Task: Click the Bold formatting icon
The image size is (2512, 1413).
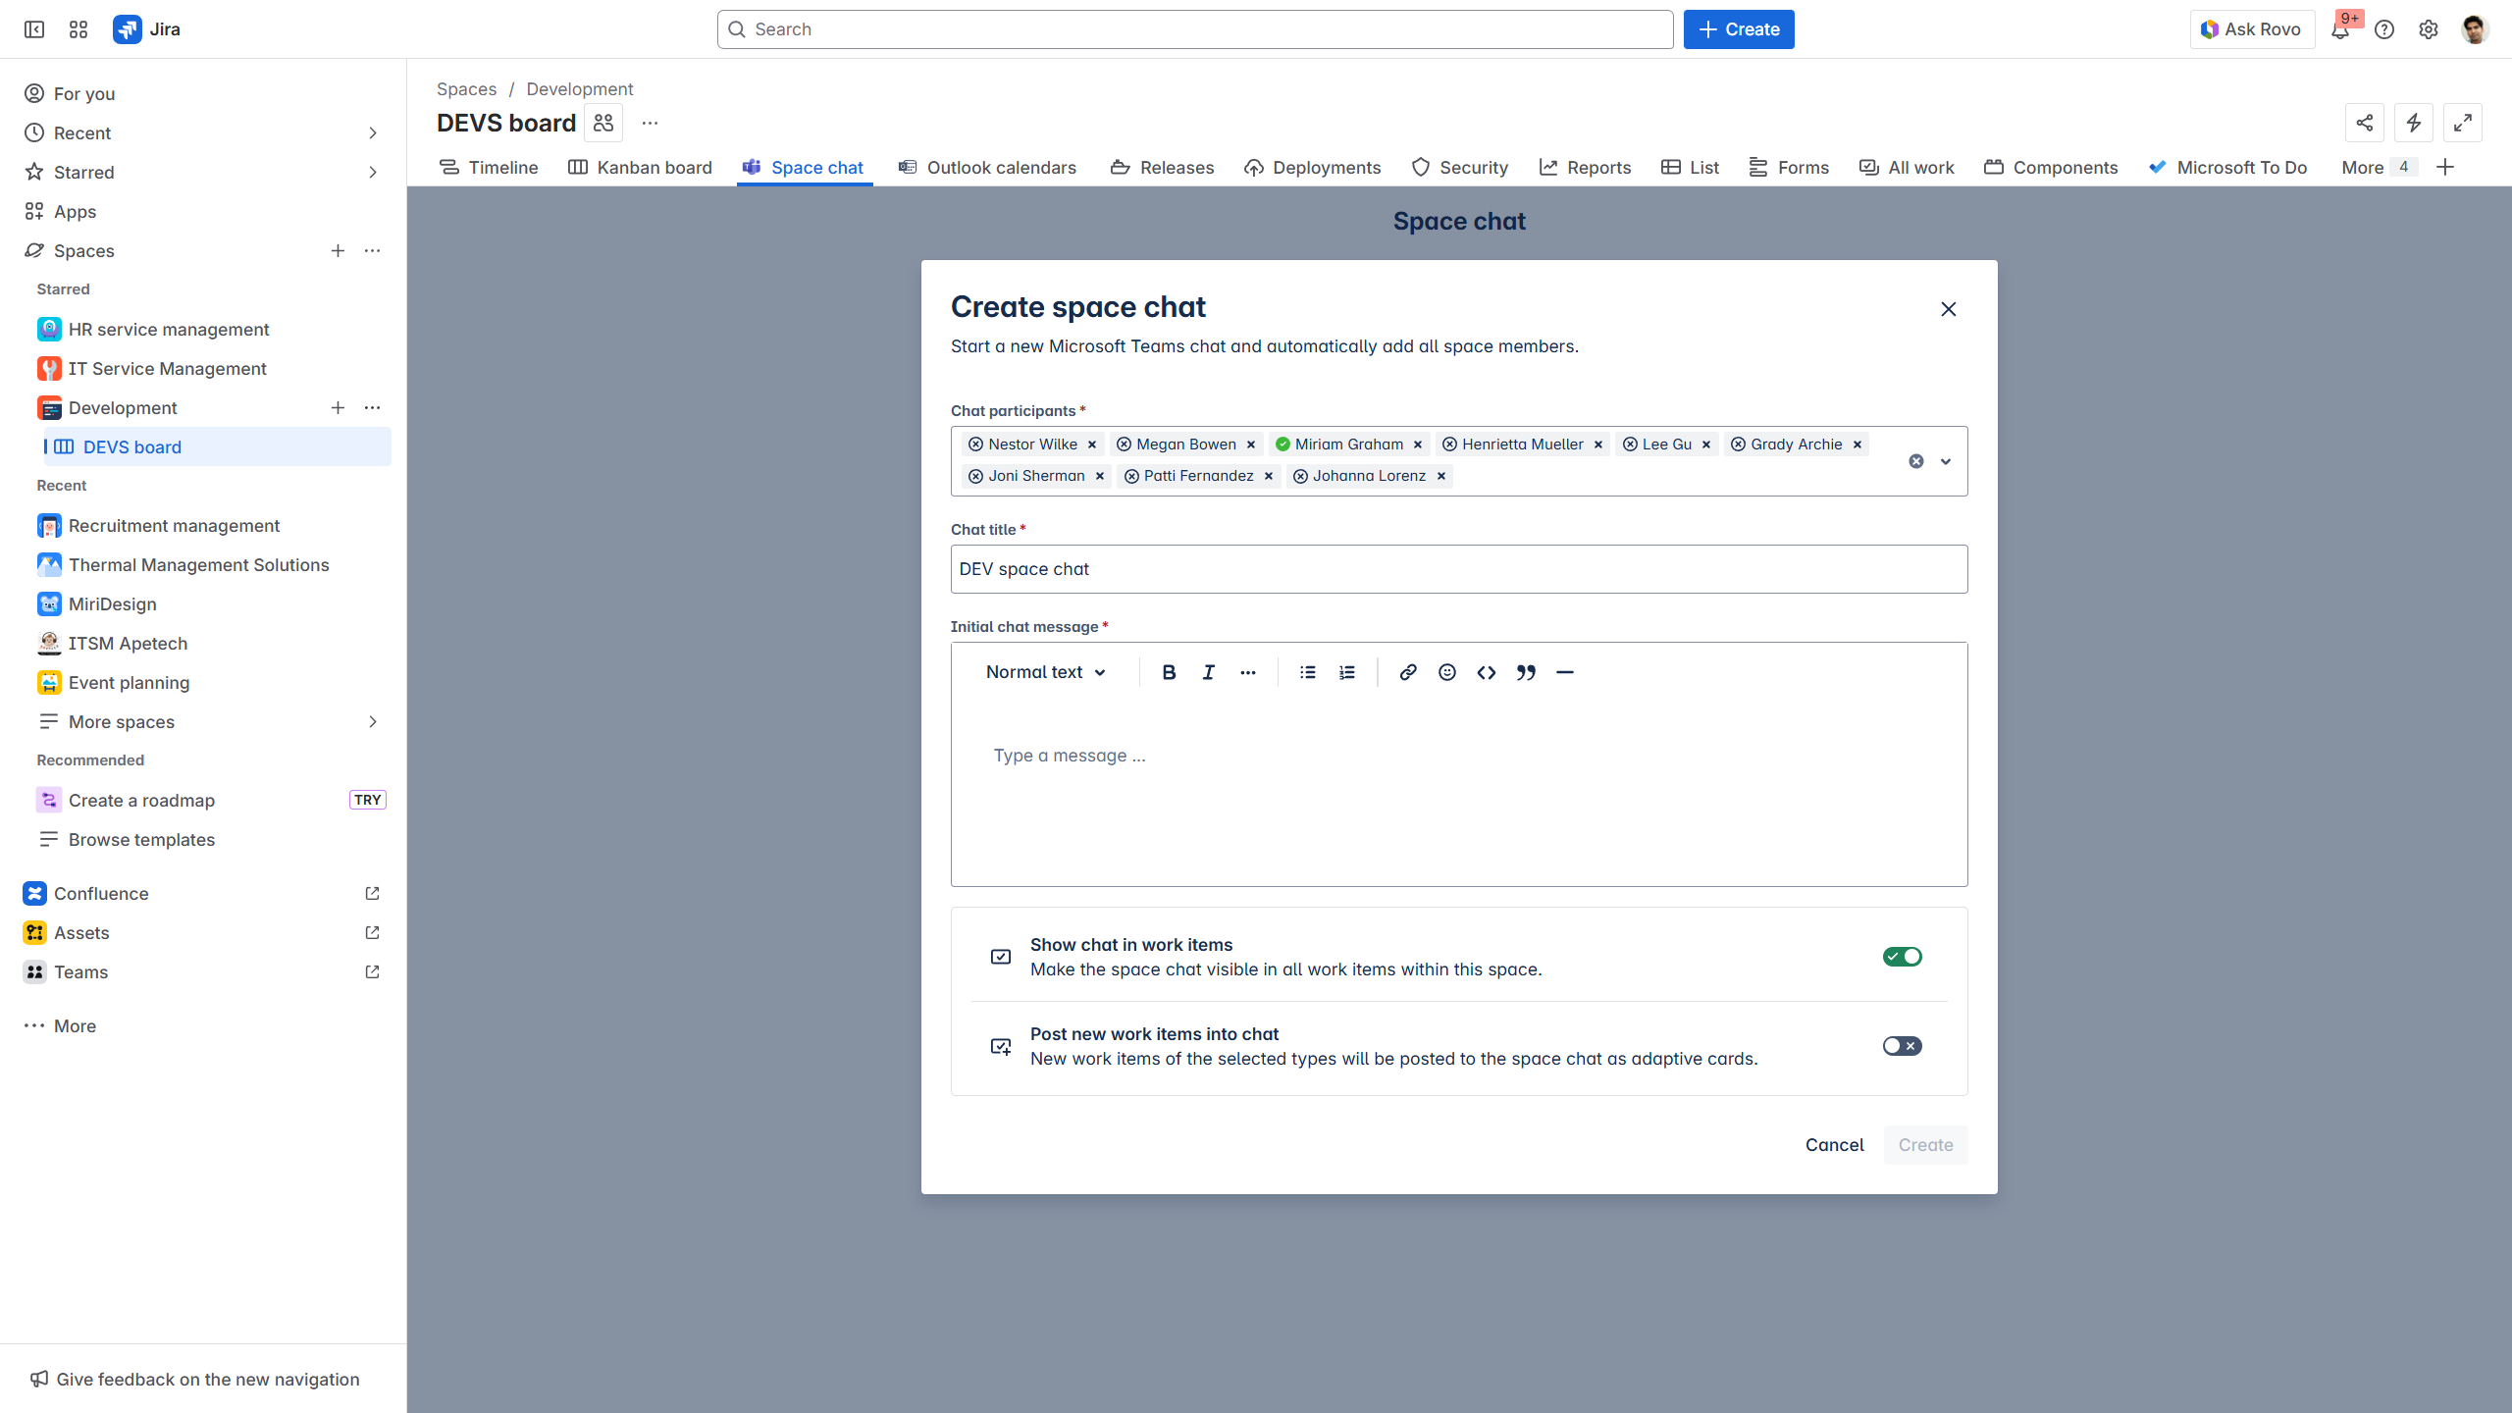Action: click(1169, 672)
